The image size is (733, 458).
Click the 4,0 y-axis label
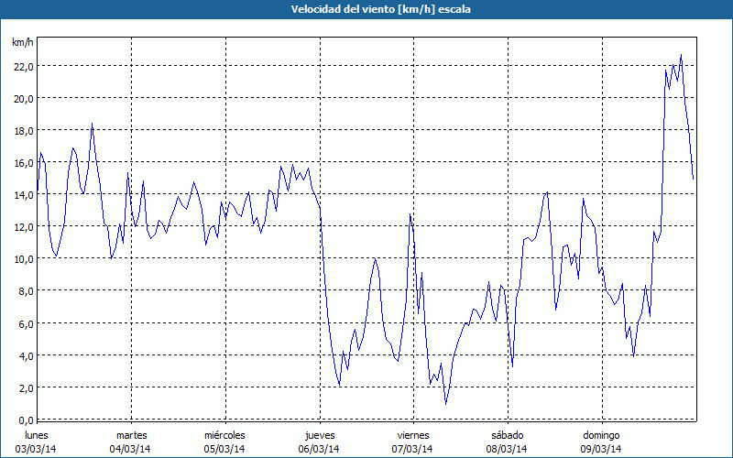25,355
